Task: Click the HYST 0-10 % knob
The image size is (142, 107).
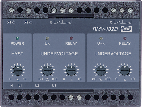Action: tap(18, 71)
